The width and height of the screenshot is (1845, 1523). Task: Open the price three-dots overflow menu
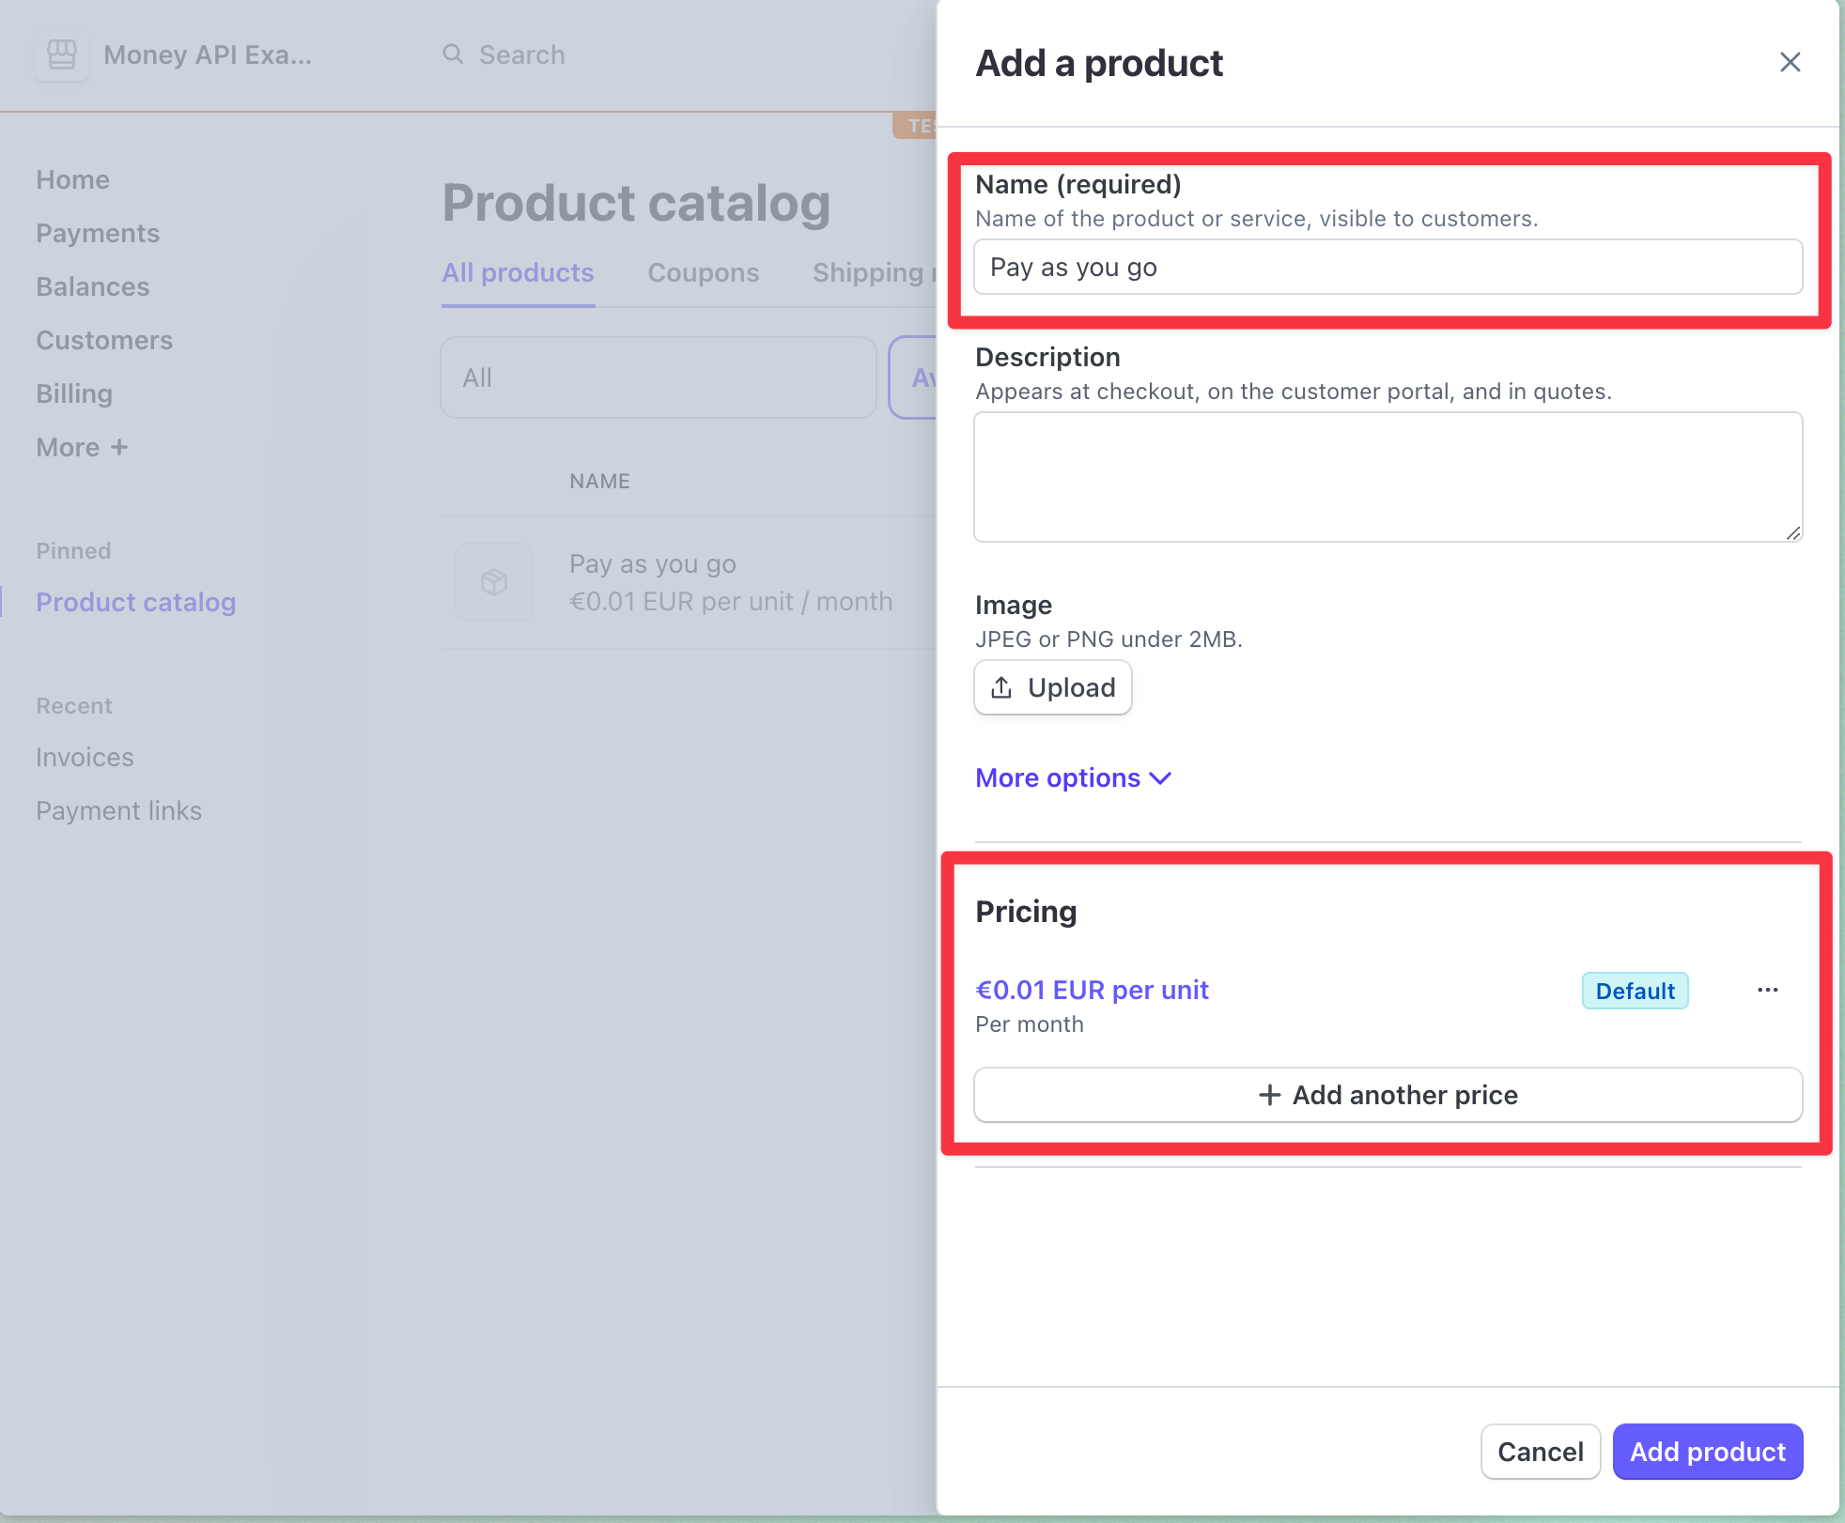pyautogui.click(x=1767, y=991)
